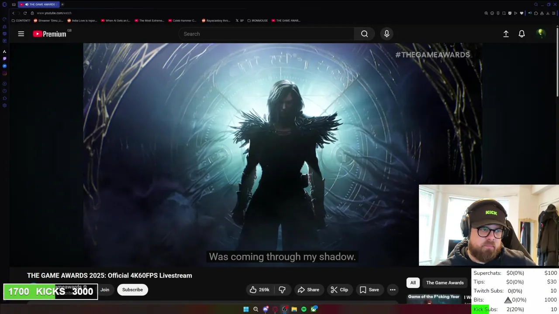This screenshot has width=559, height=314.
Task: Start voice search with the microphone
Action: (x=386, y=34)
